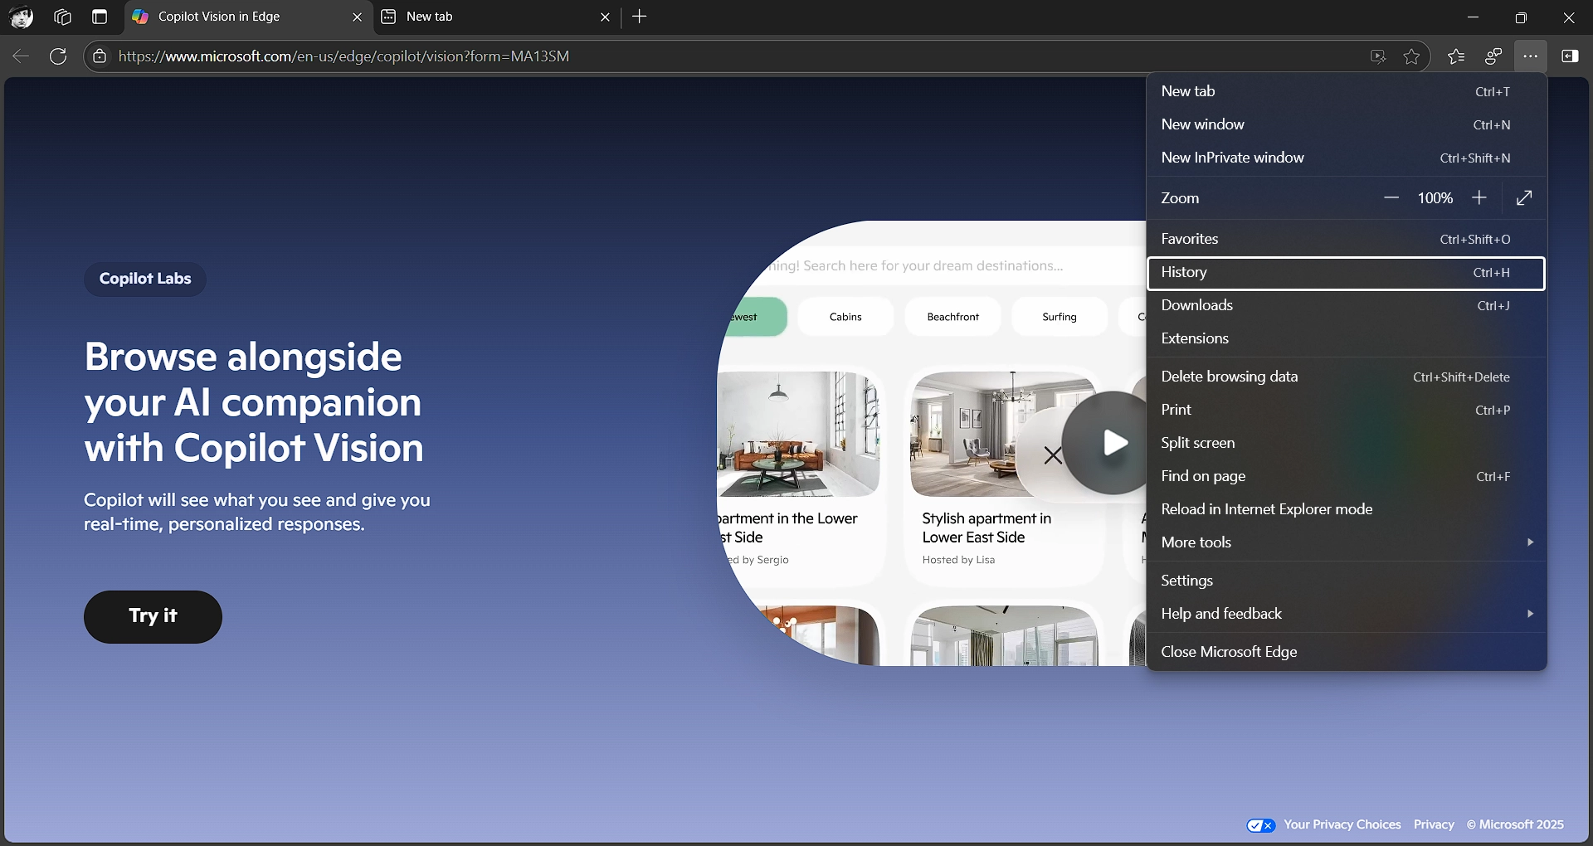Image resolution: width=1593 pixels, height=846 pixels.
Task: Switch to the Copilot Vision in Edge tab
Action: [248, 17]
